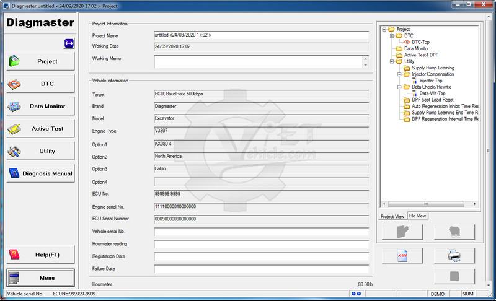
Task: Select Active Test& DPF folder in tree
Action: [x=421, y=55]
